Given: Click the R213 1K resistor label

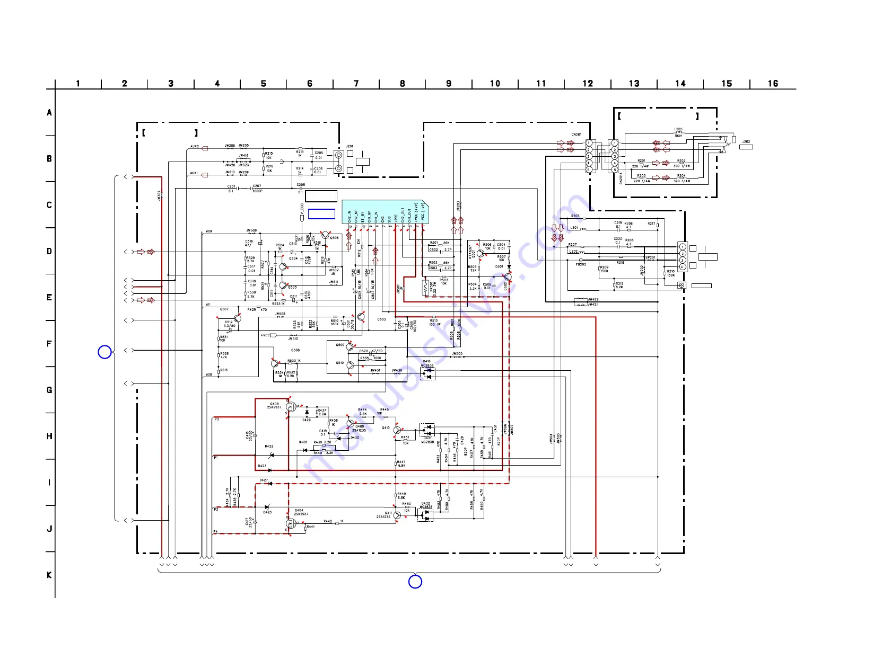Looking at the screenshot, I should (x=300, y=154).
